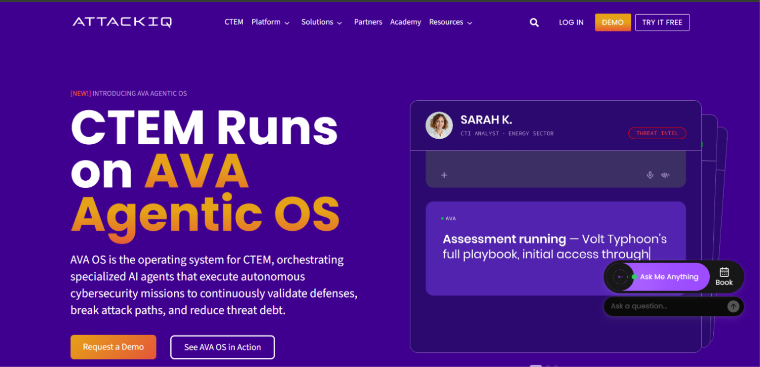
Task: Click the TRY IT FREE button
Action: (662, 22)
